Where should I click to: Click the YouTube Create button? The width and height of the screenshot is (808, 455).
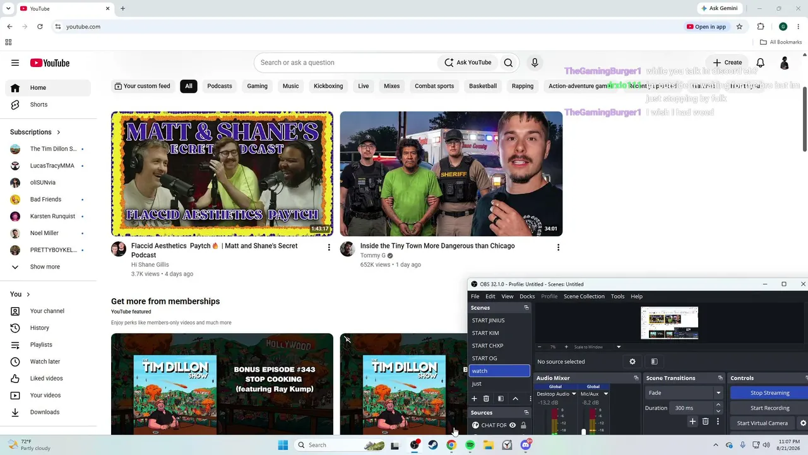pos(727,63)
